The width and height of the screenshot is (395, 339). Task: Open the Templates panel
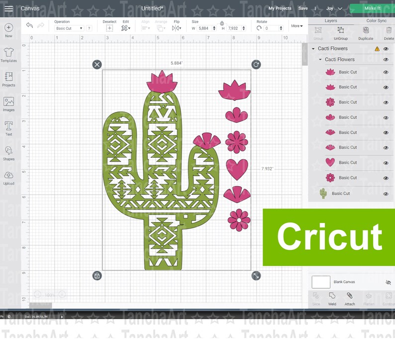8,52
